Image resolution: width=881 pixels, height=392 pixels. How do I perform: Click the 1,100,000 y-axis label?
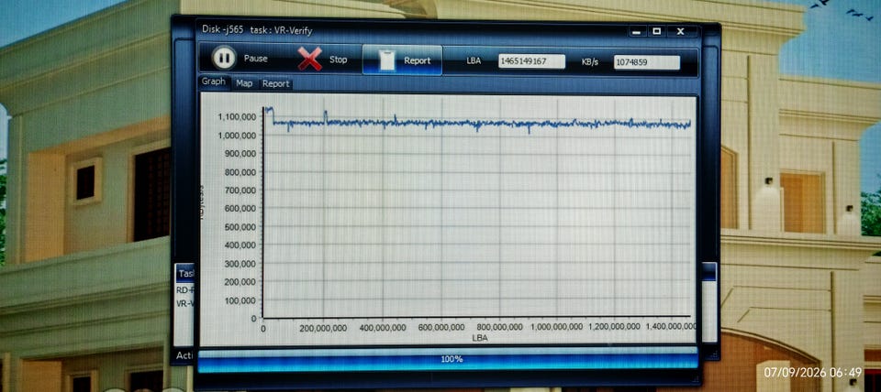click(x=237, y=117)
